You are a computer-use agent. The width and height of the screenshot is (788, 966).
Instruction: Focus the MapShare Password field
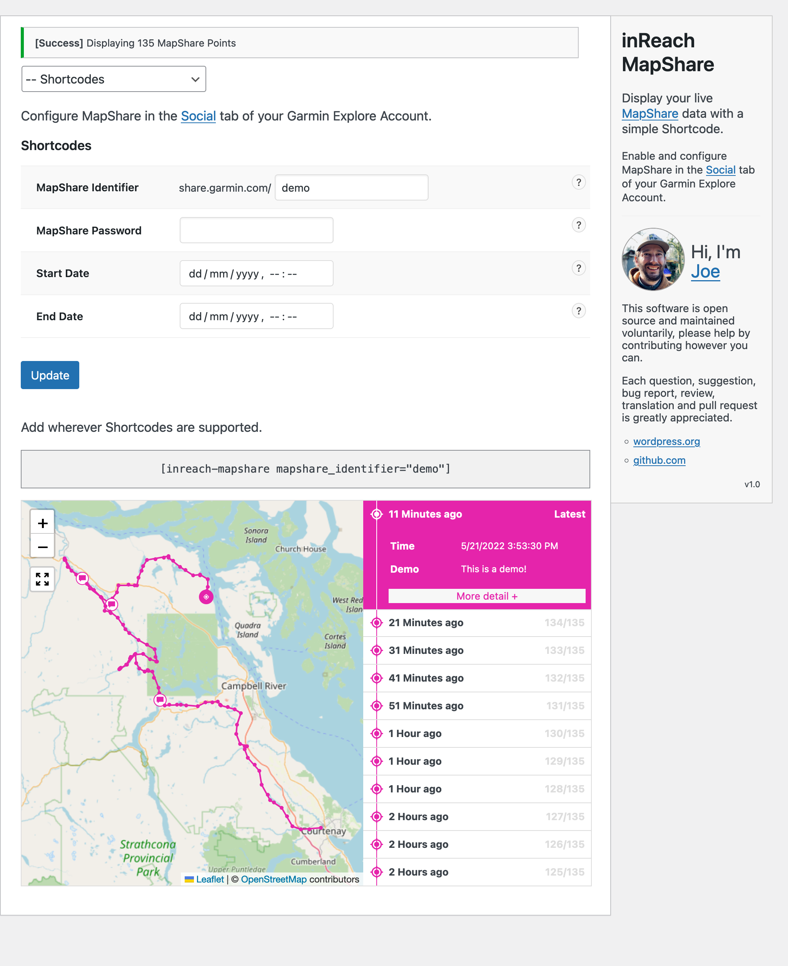point(257,230)
